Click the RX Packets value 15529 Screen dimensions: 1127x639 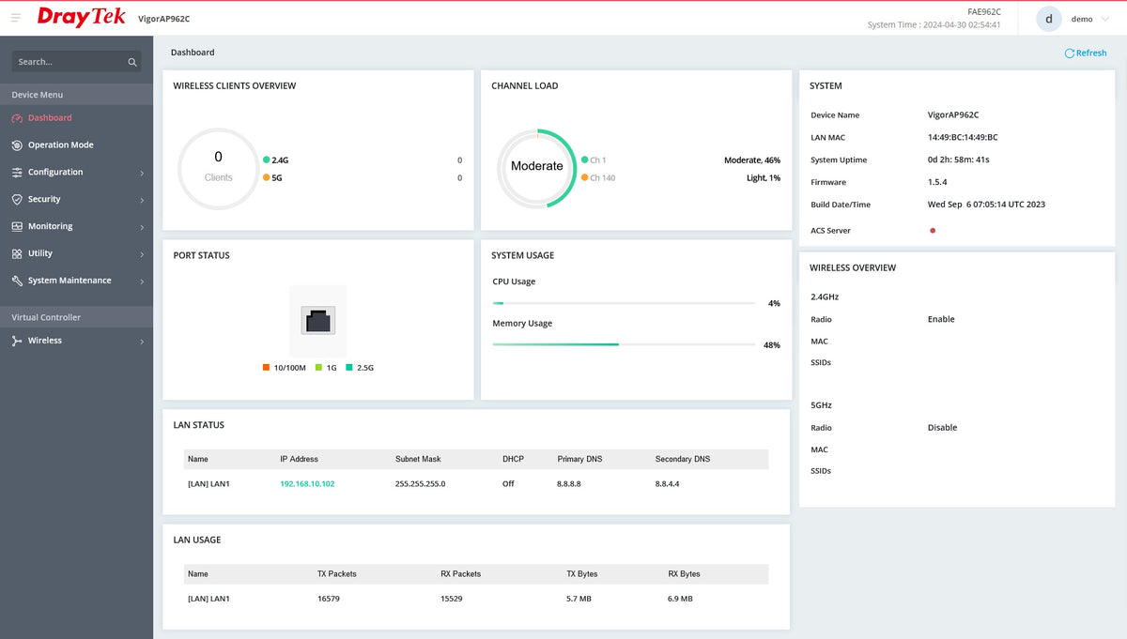point(454,599)
